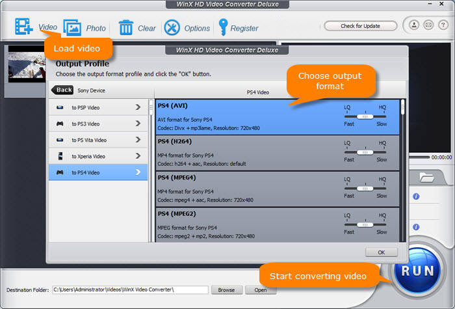Open Options via the wrench icon
This screenshot has height=309, width=455.
(x=172, y=27)
